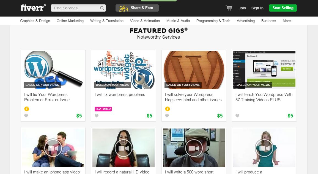The height and width of the screenshot is (174, 318).
Task: Play the 500 word short gig video
Action: pos(194,148)
